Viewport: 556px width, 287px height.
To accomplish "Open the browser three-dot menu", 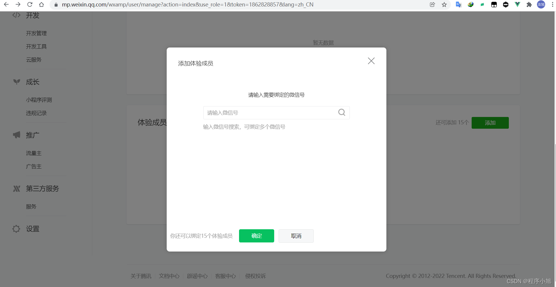I will pos(552,4).
